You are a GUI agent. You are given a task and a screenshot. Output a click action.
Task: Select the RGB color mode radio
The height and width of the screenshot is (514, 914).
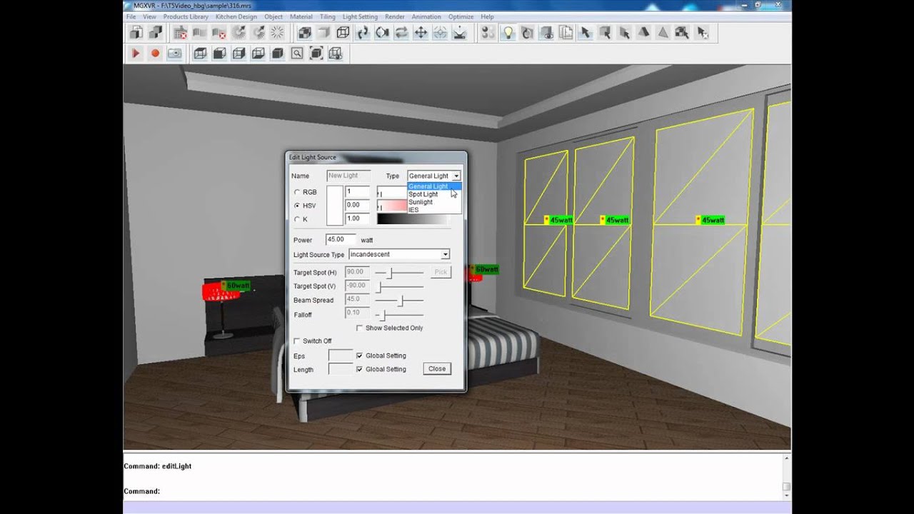(297, 192)
